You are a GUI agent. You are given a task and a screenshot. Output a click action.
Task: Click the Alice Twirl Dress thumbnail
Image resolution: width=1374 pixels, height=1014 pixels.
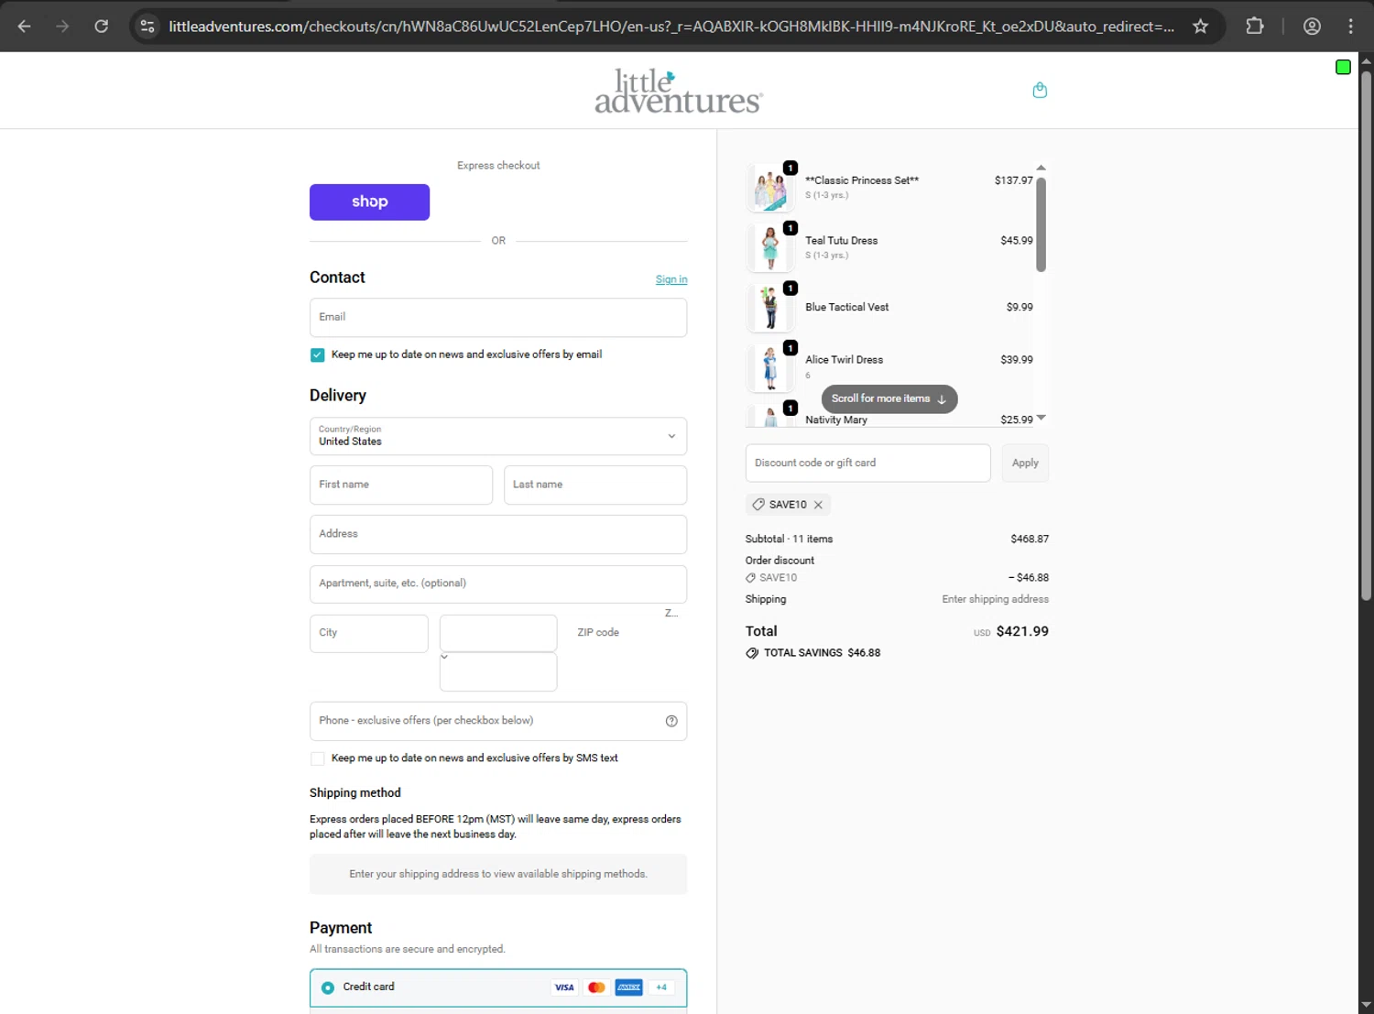(x=770, y=367)
